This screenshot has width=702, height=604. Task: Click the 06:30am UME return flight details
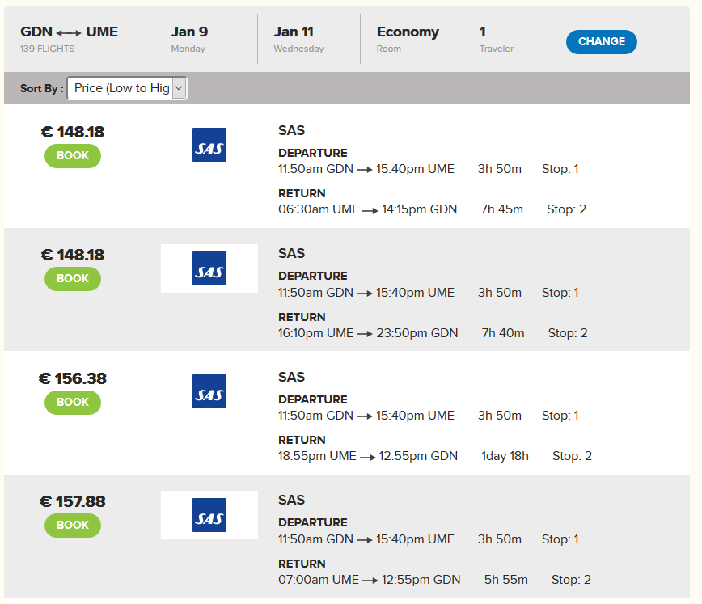point(432,209)
